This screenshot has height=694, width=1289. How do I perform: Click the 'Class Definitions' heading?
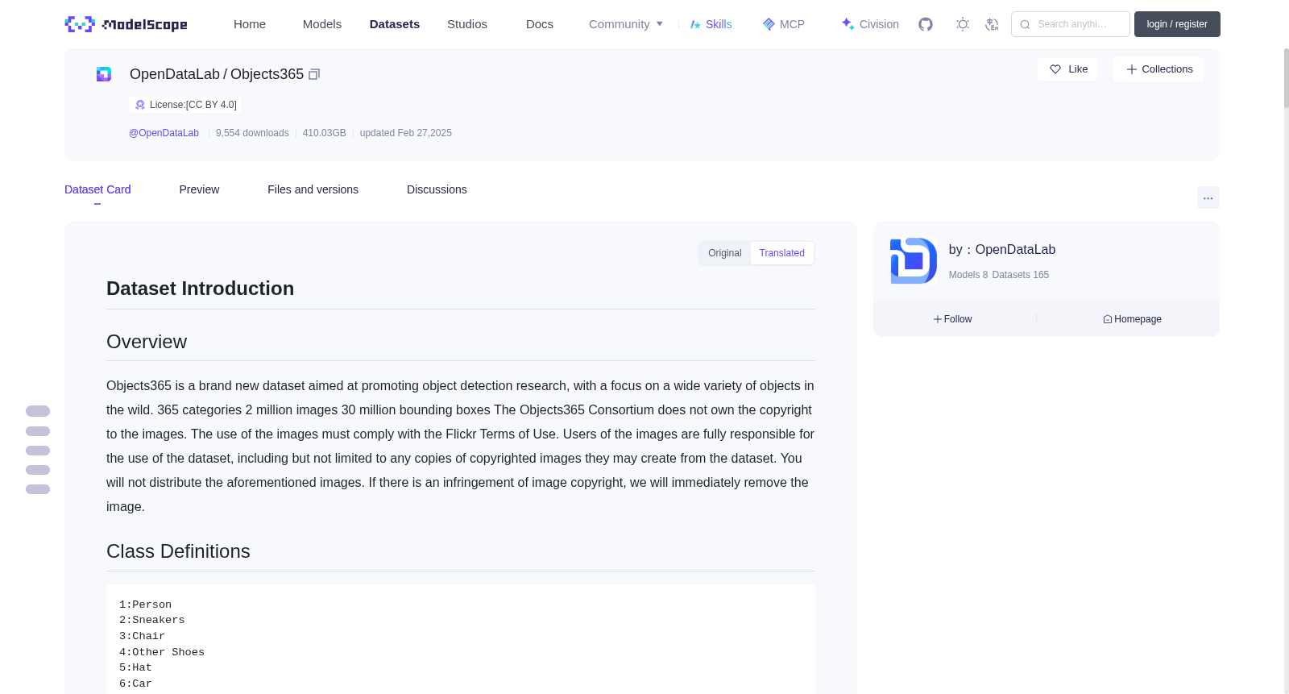pos(178,551)
